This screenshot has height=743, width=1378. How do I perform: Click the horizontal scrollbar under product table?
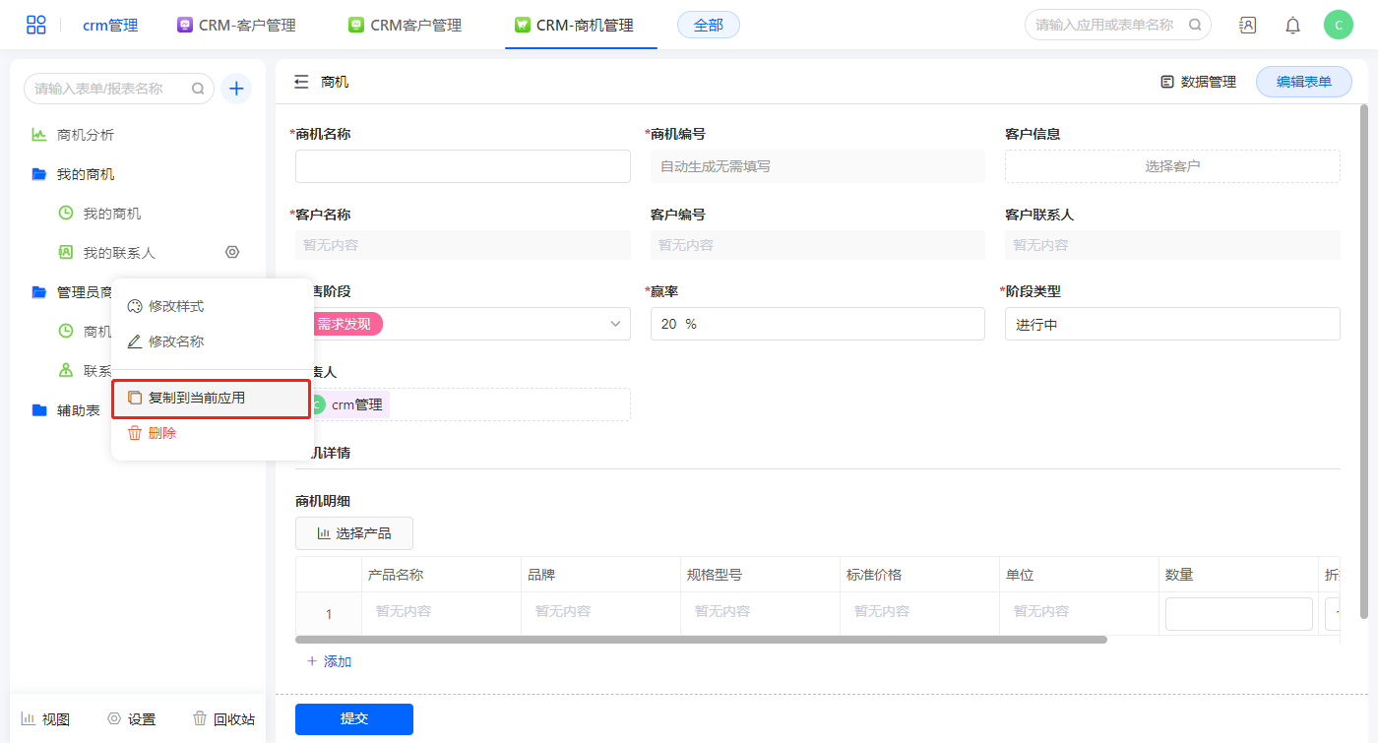701,640
